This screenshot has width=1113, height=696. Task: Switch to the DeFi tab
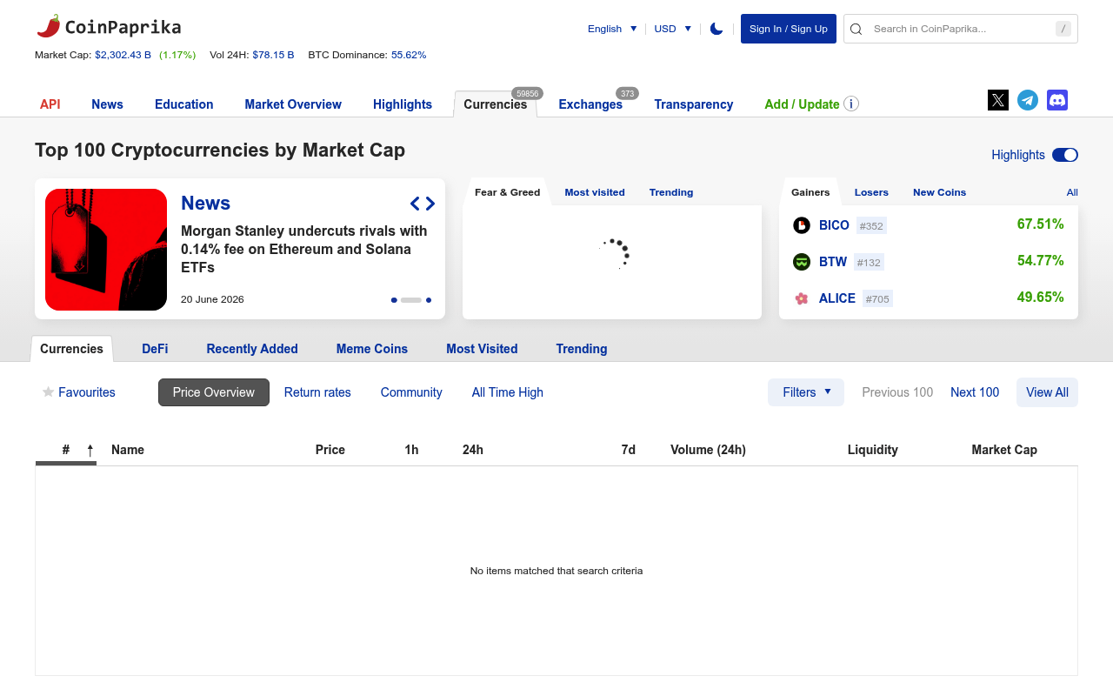[x=155, y=349]
